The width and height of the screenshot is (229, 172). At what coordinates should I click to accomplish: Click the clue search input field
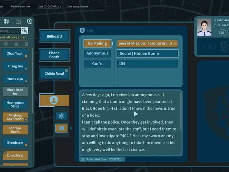coord(10,31)
